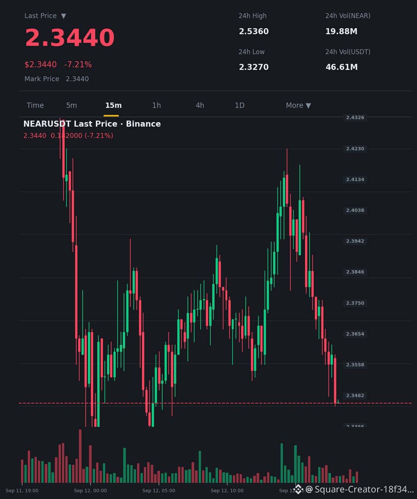Screen dimensions: 417x499
Task: Click the 24h Low value 2.3270
Action: 254,67
